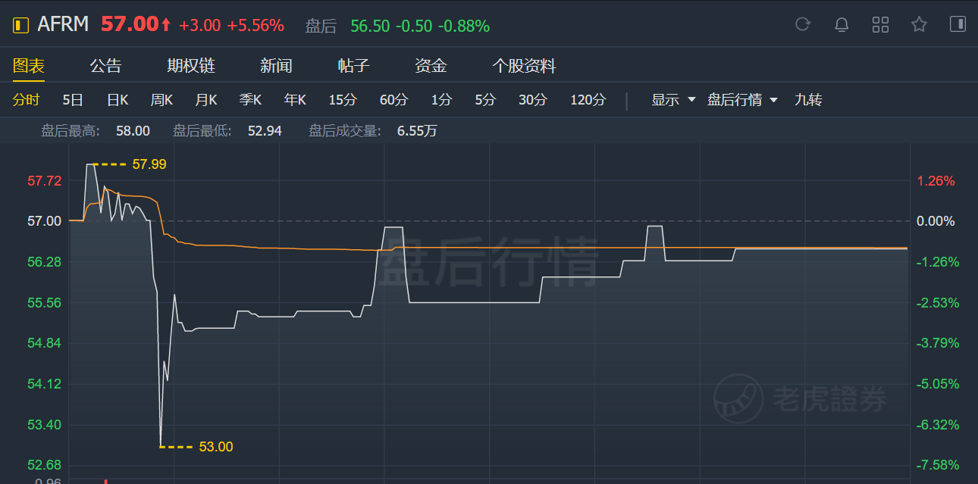Click the 57.72 price axis label
The width and height of the screenshot is (978, 484).
44,181
